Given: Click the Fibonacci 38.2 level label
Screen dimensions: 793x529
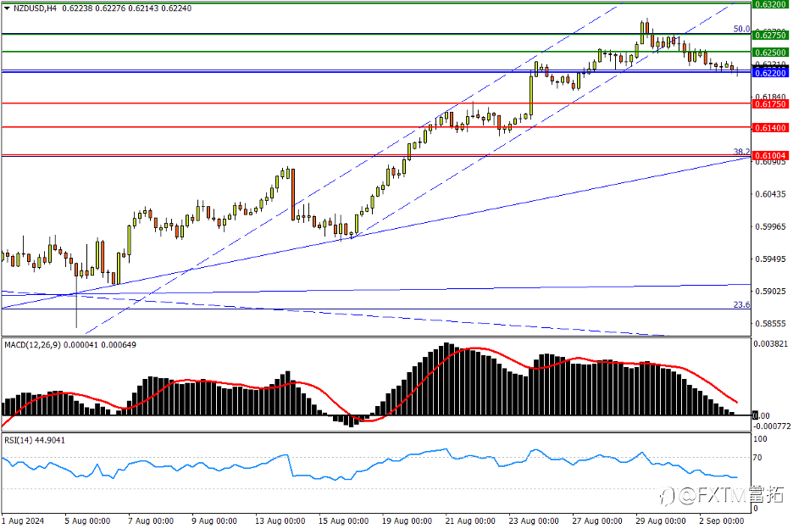Looking at the screenshot, I should (x=741, y=152).
